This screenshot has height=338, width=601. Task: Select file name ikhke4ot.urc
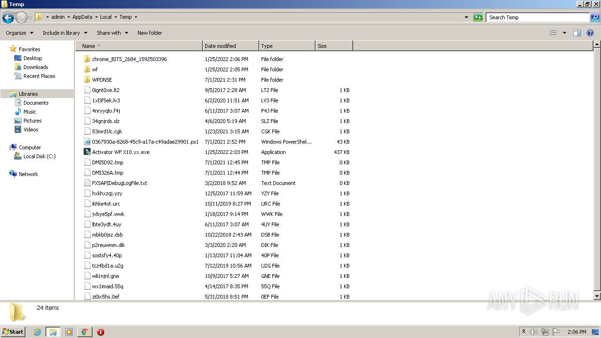click(x=106, y=204)
